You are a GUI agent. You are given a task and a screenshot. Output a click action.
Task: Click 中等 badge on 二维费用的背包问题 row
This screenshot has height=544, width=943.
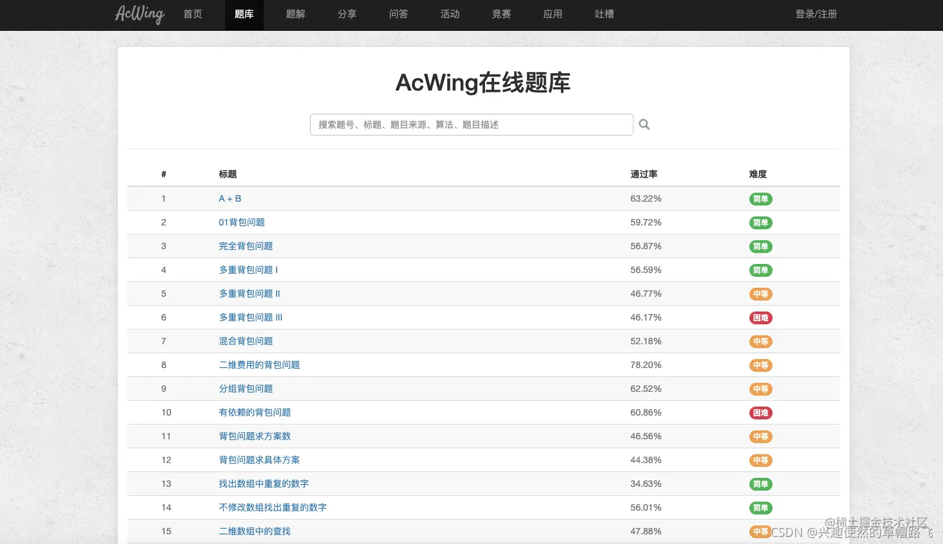click(x=761, y=365)
